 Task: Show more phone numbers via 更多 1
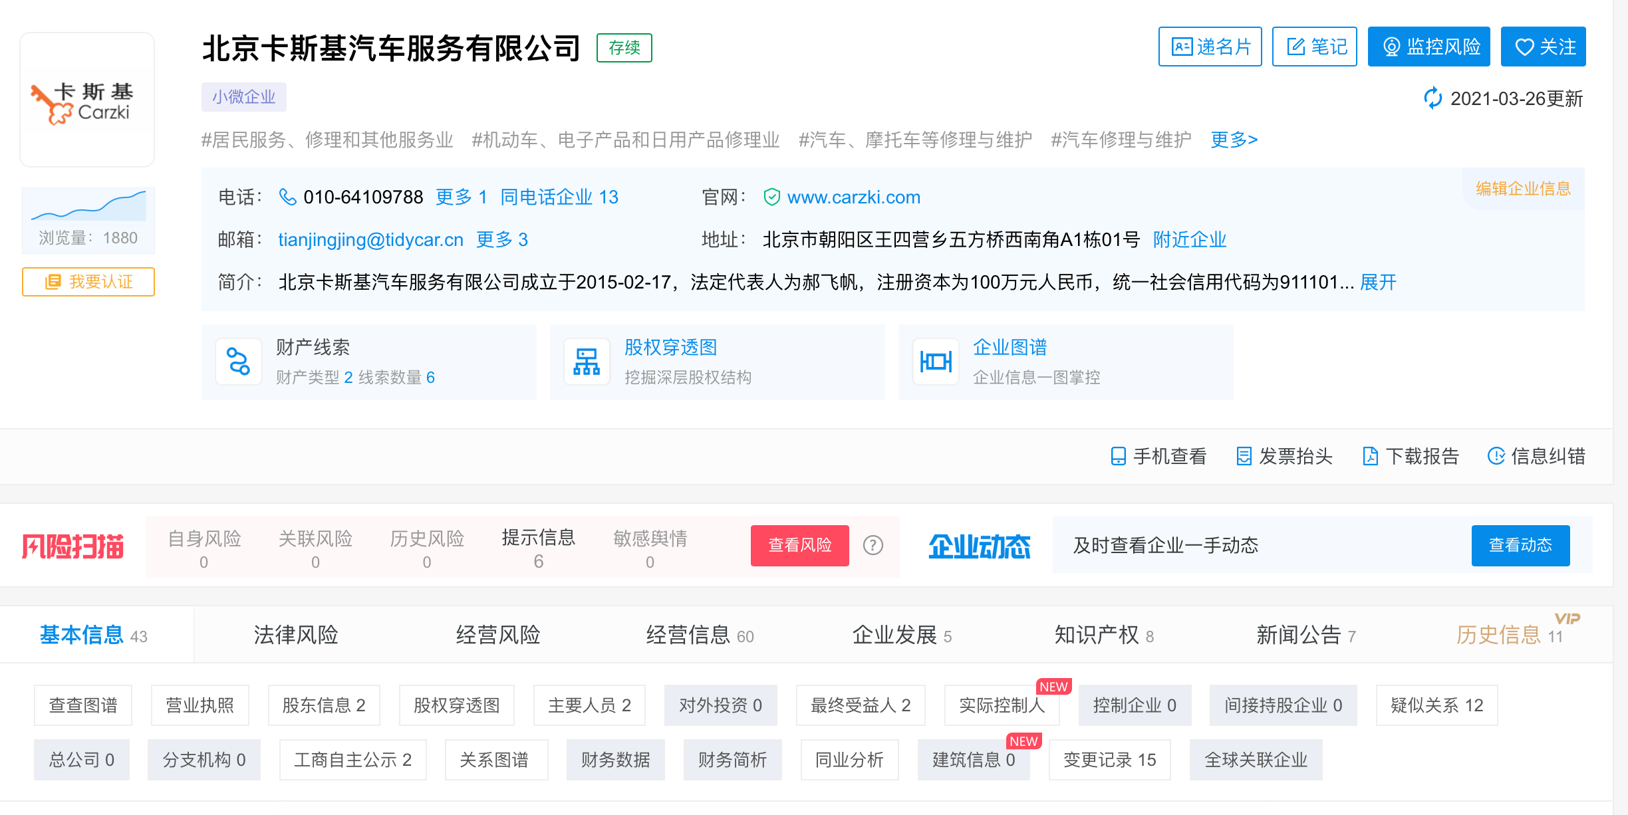pyautogui.click(x=461, y=197)
